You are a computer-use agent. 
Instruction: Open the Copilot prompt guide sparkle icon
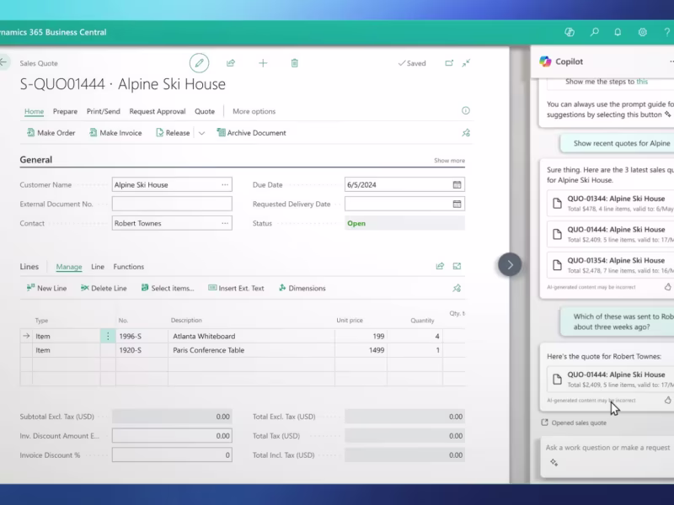pyautogui.click(x=554, y=462)
